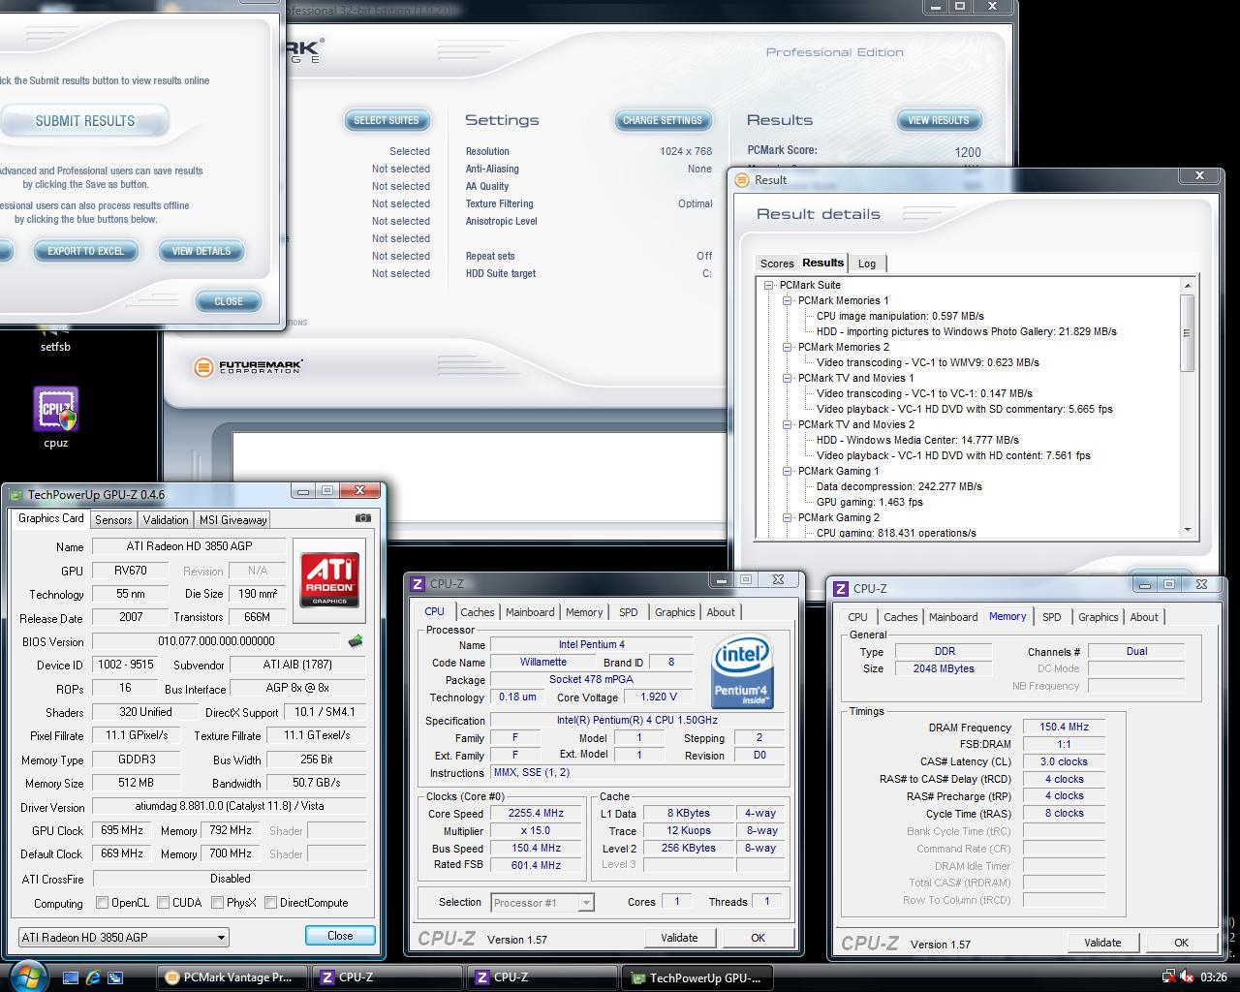Click the View Results button

tap(938, 120)
